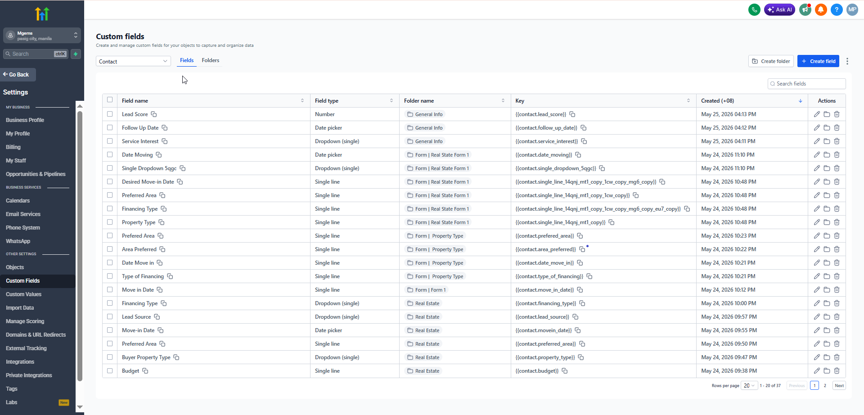This screenshot has width=864, height=415.
Task: Edit the Budget field
Action: pos(817,371)
